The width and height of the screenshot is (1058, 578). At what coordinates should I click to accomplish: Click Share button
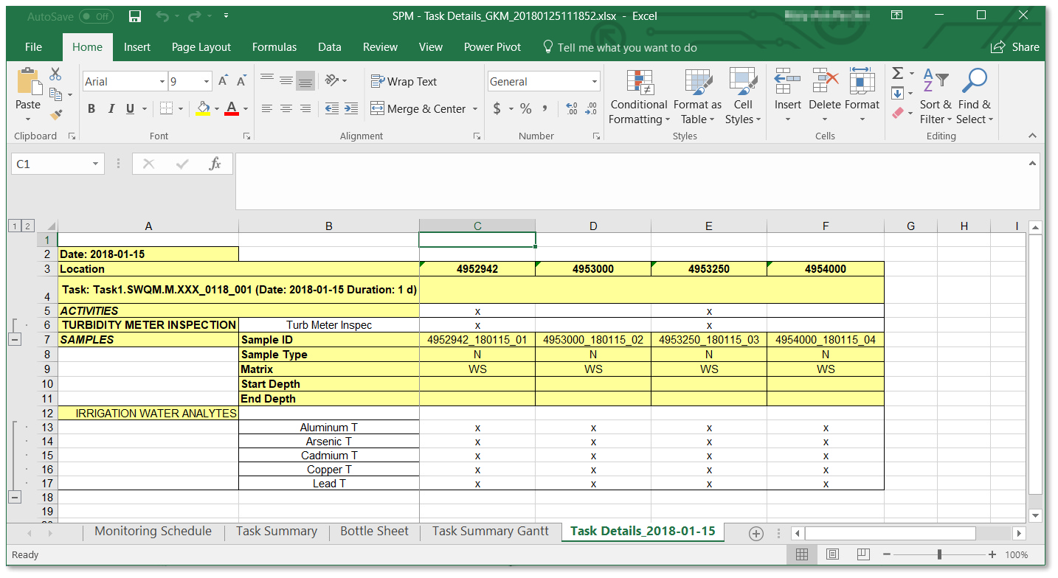tap(1015, 47)
